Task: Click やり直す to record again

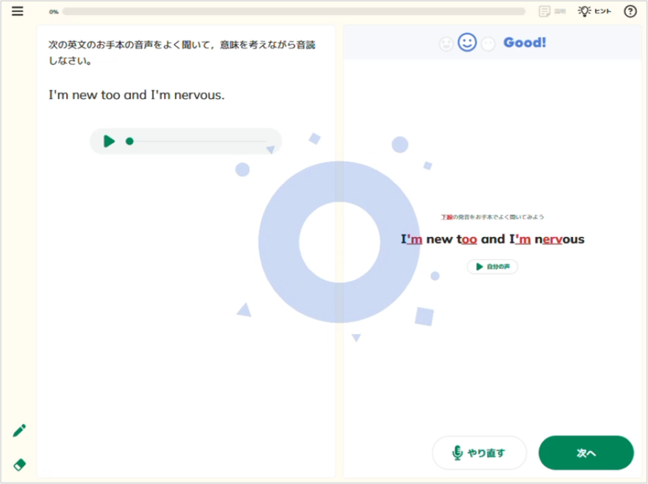Action: (x=480, y=452)
